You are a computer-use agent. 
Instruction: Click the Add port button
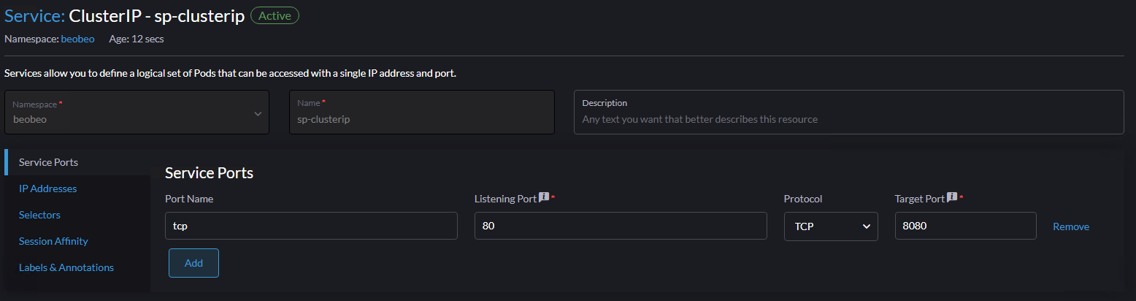click(193, 263)
